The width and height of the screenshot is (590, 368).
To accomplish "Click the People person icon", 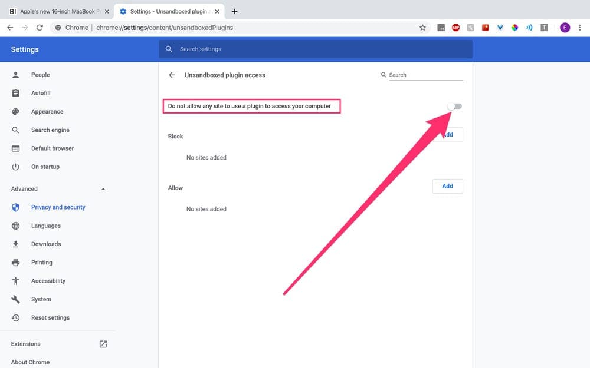I will (x=15, y=75).
